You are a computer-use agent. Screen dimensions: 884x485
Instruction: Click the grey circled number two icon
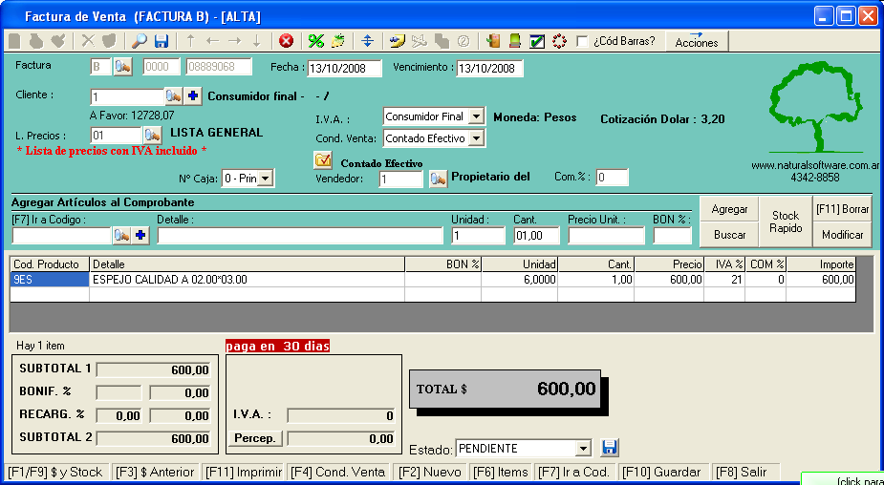tap(464, 41)
